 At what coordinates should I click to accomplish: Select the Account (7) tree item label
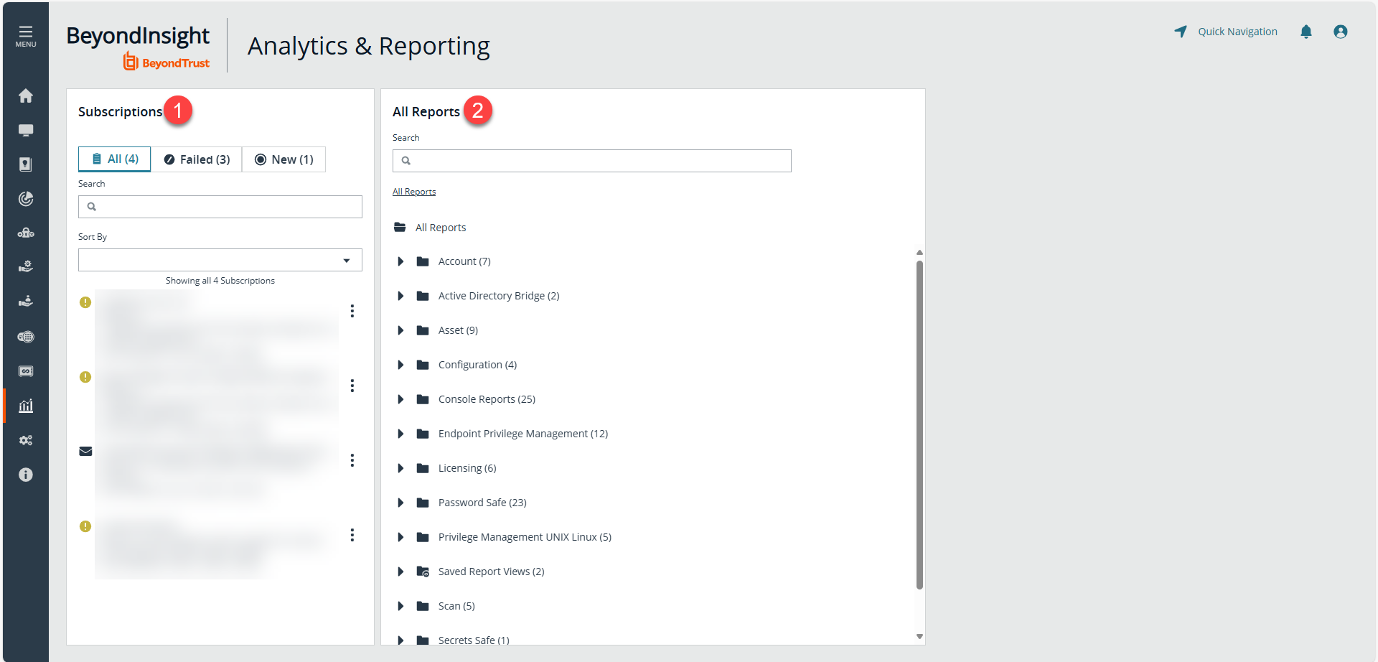pyautogui.click(x=464, y=261)
